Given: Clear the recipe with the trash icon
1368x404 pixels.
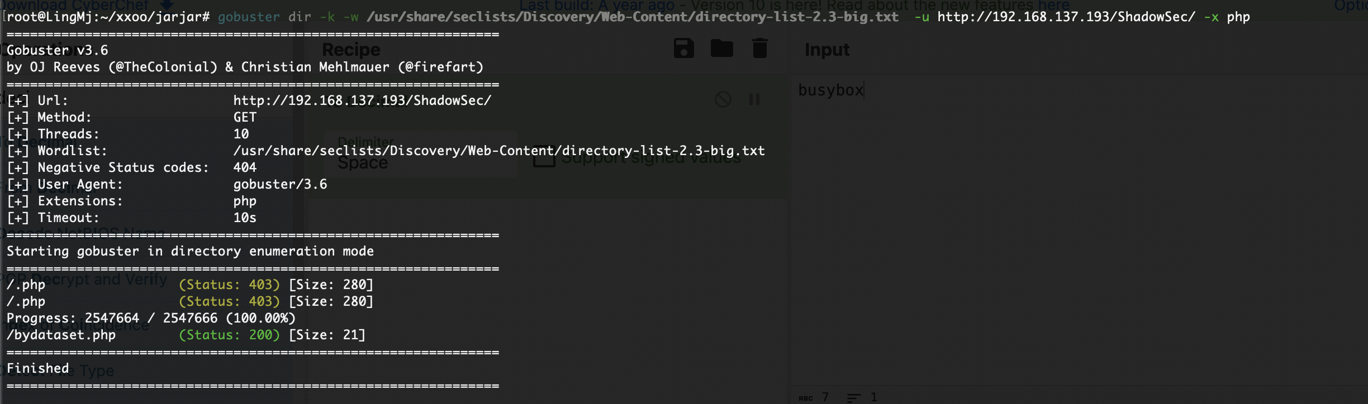Looking at the screenshot, I should 759,49.
